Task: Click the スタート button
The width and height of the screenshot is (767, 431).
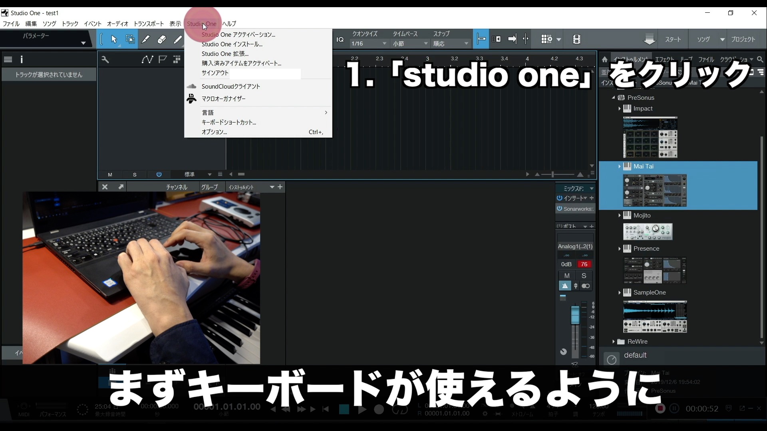Action: pos(673,39)
